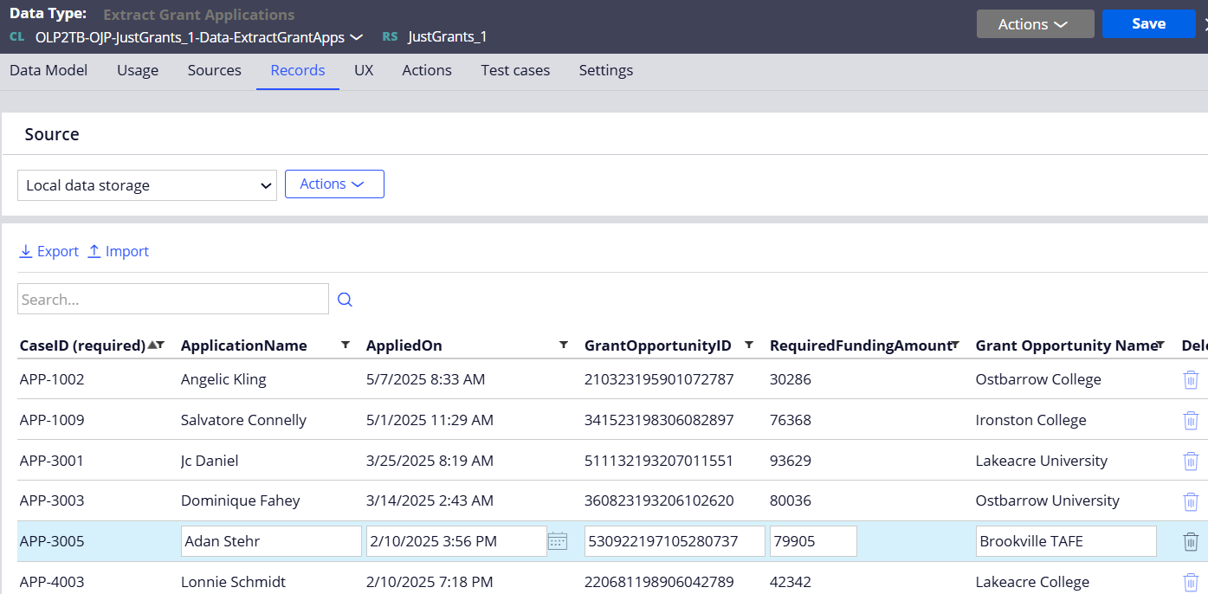This screenshot has width=1208, height=594.
Task: Switch to the Sources tab
Action: (x=214, y=70)
